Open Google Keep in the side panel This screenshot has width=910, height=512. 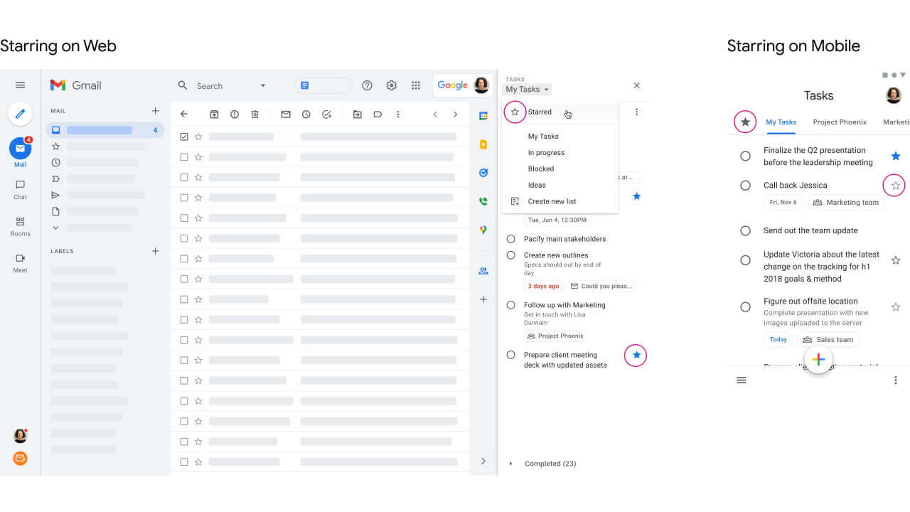483,144
